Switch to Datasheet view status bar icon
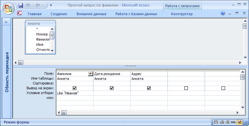The height and width of the screenshot is (126, 249). [216, 122]
